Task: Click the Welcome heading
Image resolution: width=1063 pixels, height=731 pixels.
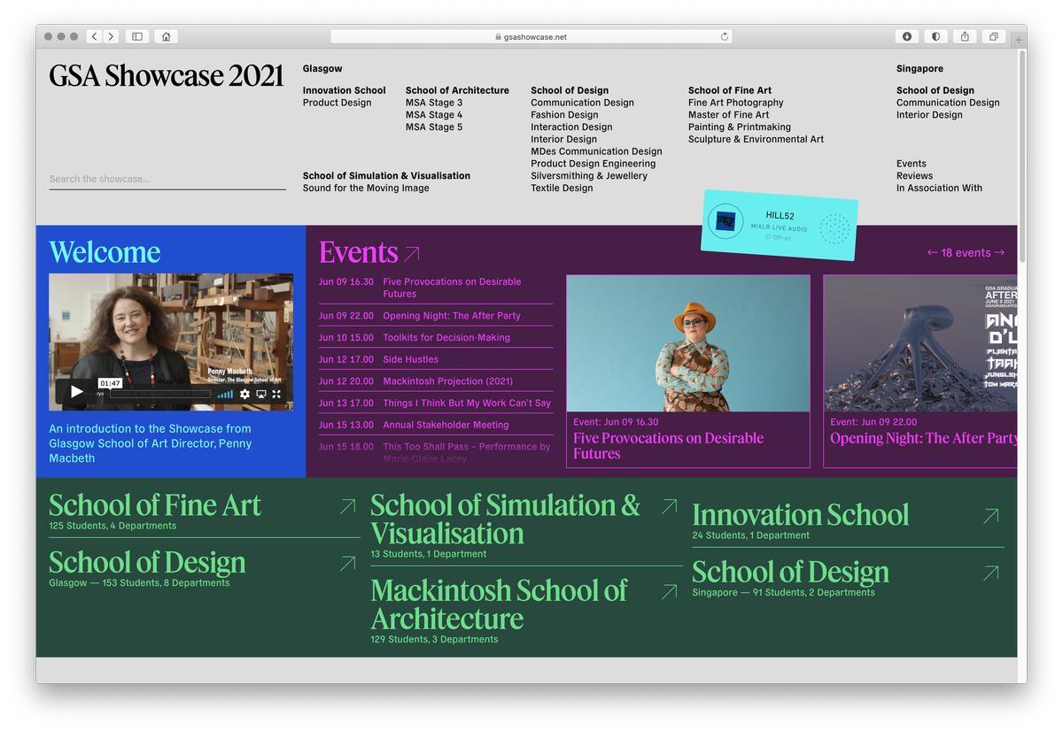Action: 105,252
